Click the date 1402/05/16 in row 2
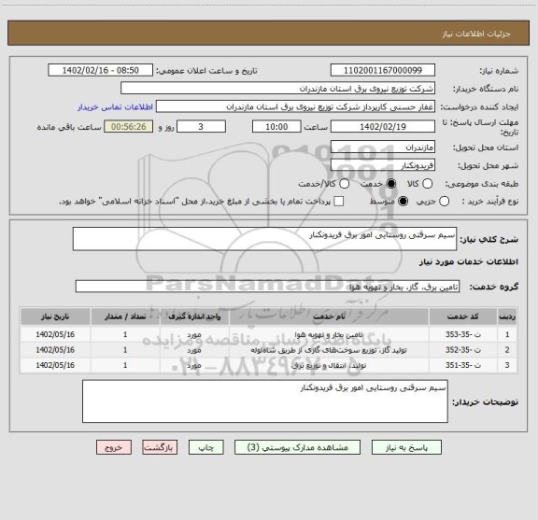Image resolution: width=538 pixels, height=520 pixels. click(x=55, y=350)
